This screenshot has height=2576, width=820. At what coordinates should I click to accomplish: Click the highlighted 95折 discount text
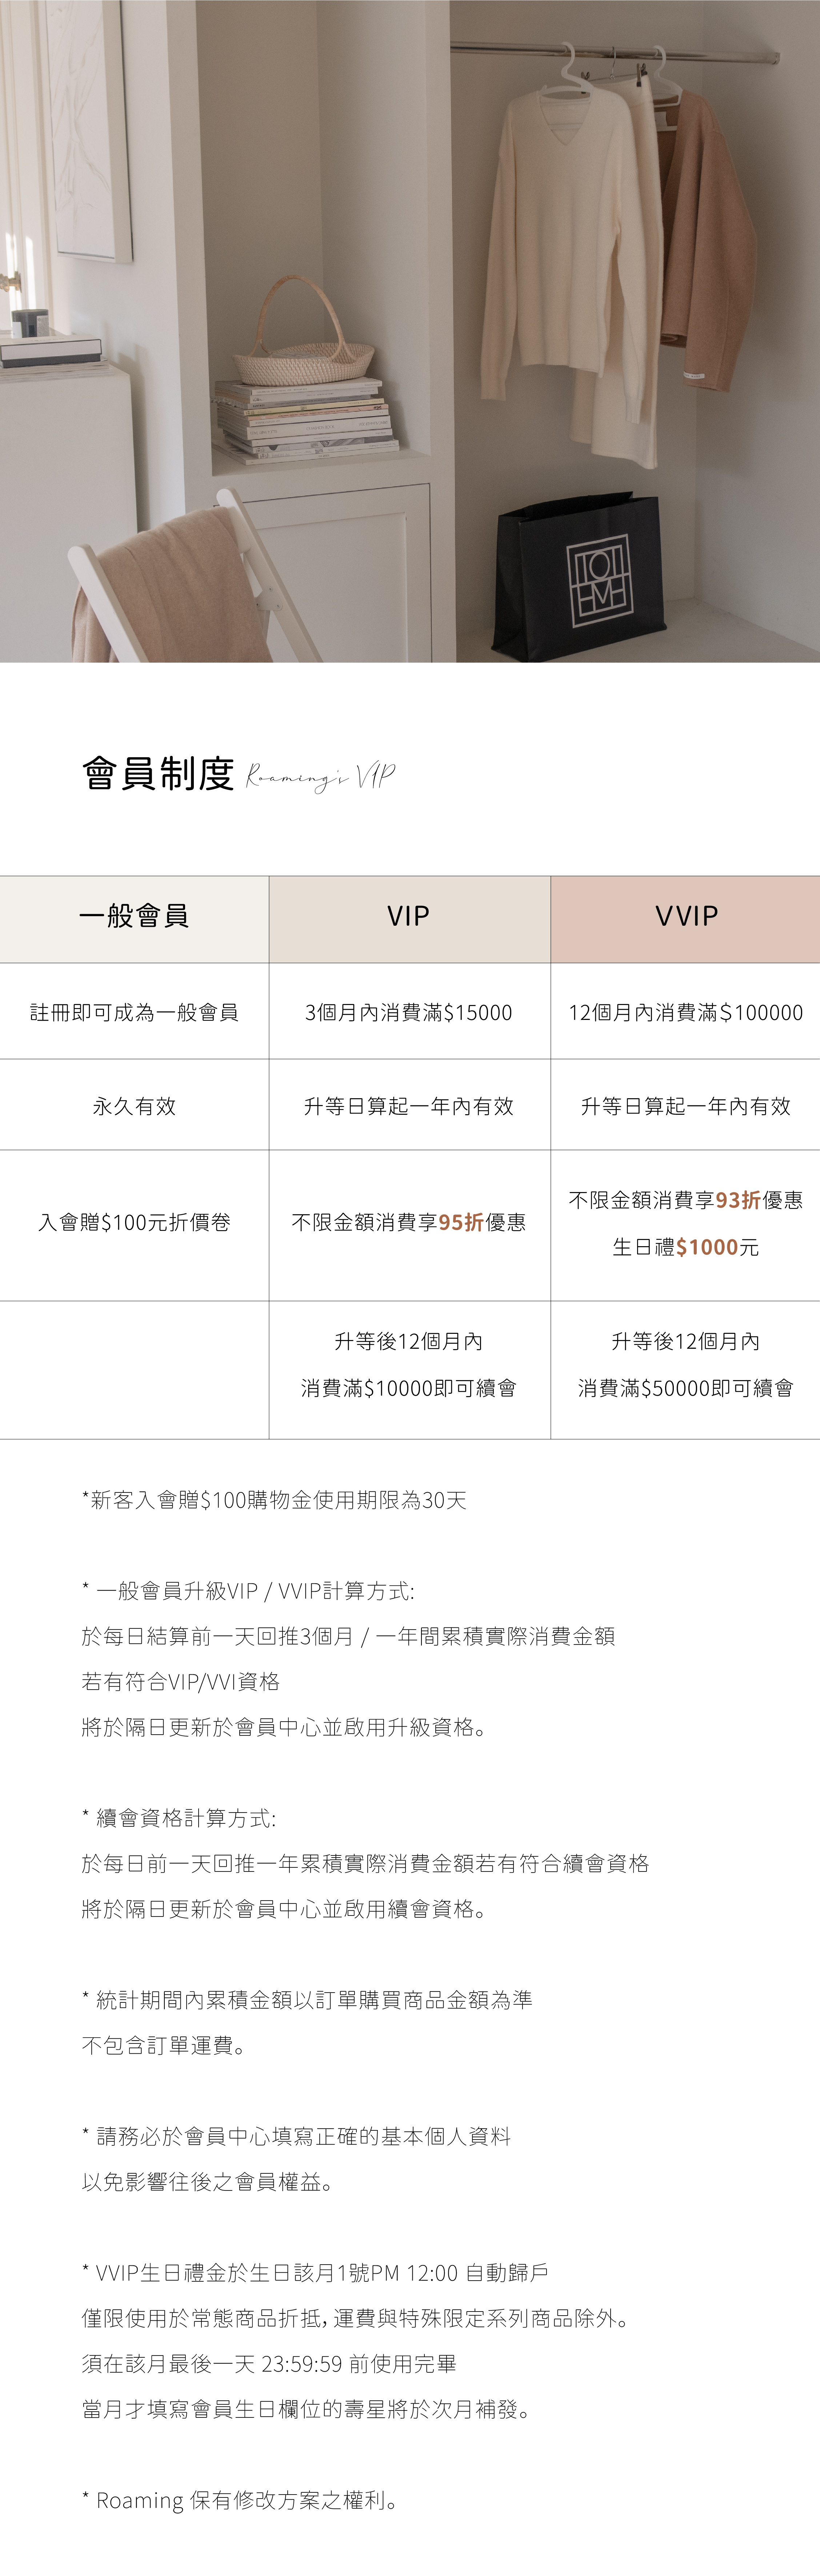coord(461,1222)
